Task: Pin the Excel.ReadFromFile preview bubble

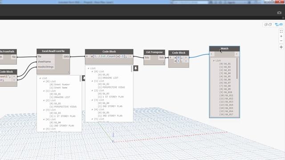Action: (84, 78)
